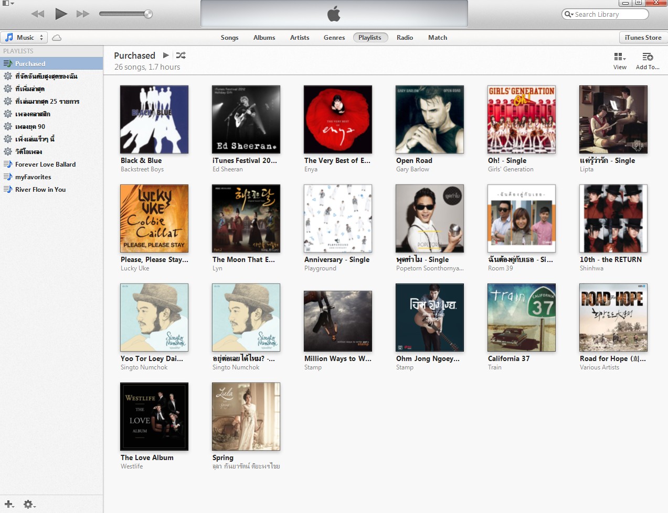This screenshot has width=668, height=513.
Task: Open the Lucky Uke album cover
Action: (154, 219)
